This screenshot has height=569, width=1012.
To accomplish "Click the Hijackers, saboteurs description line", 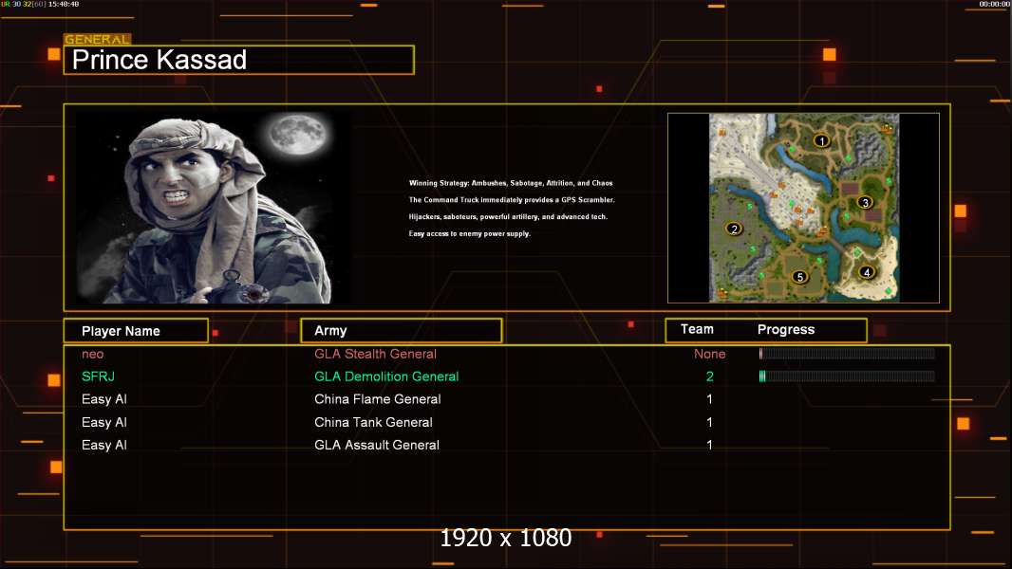I will 508,216.
